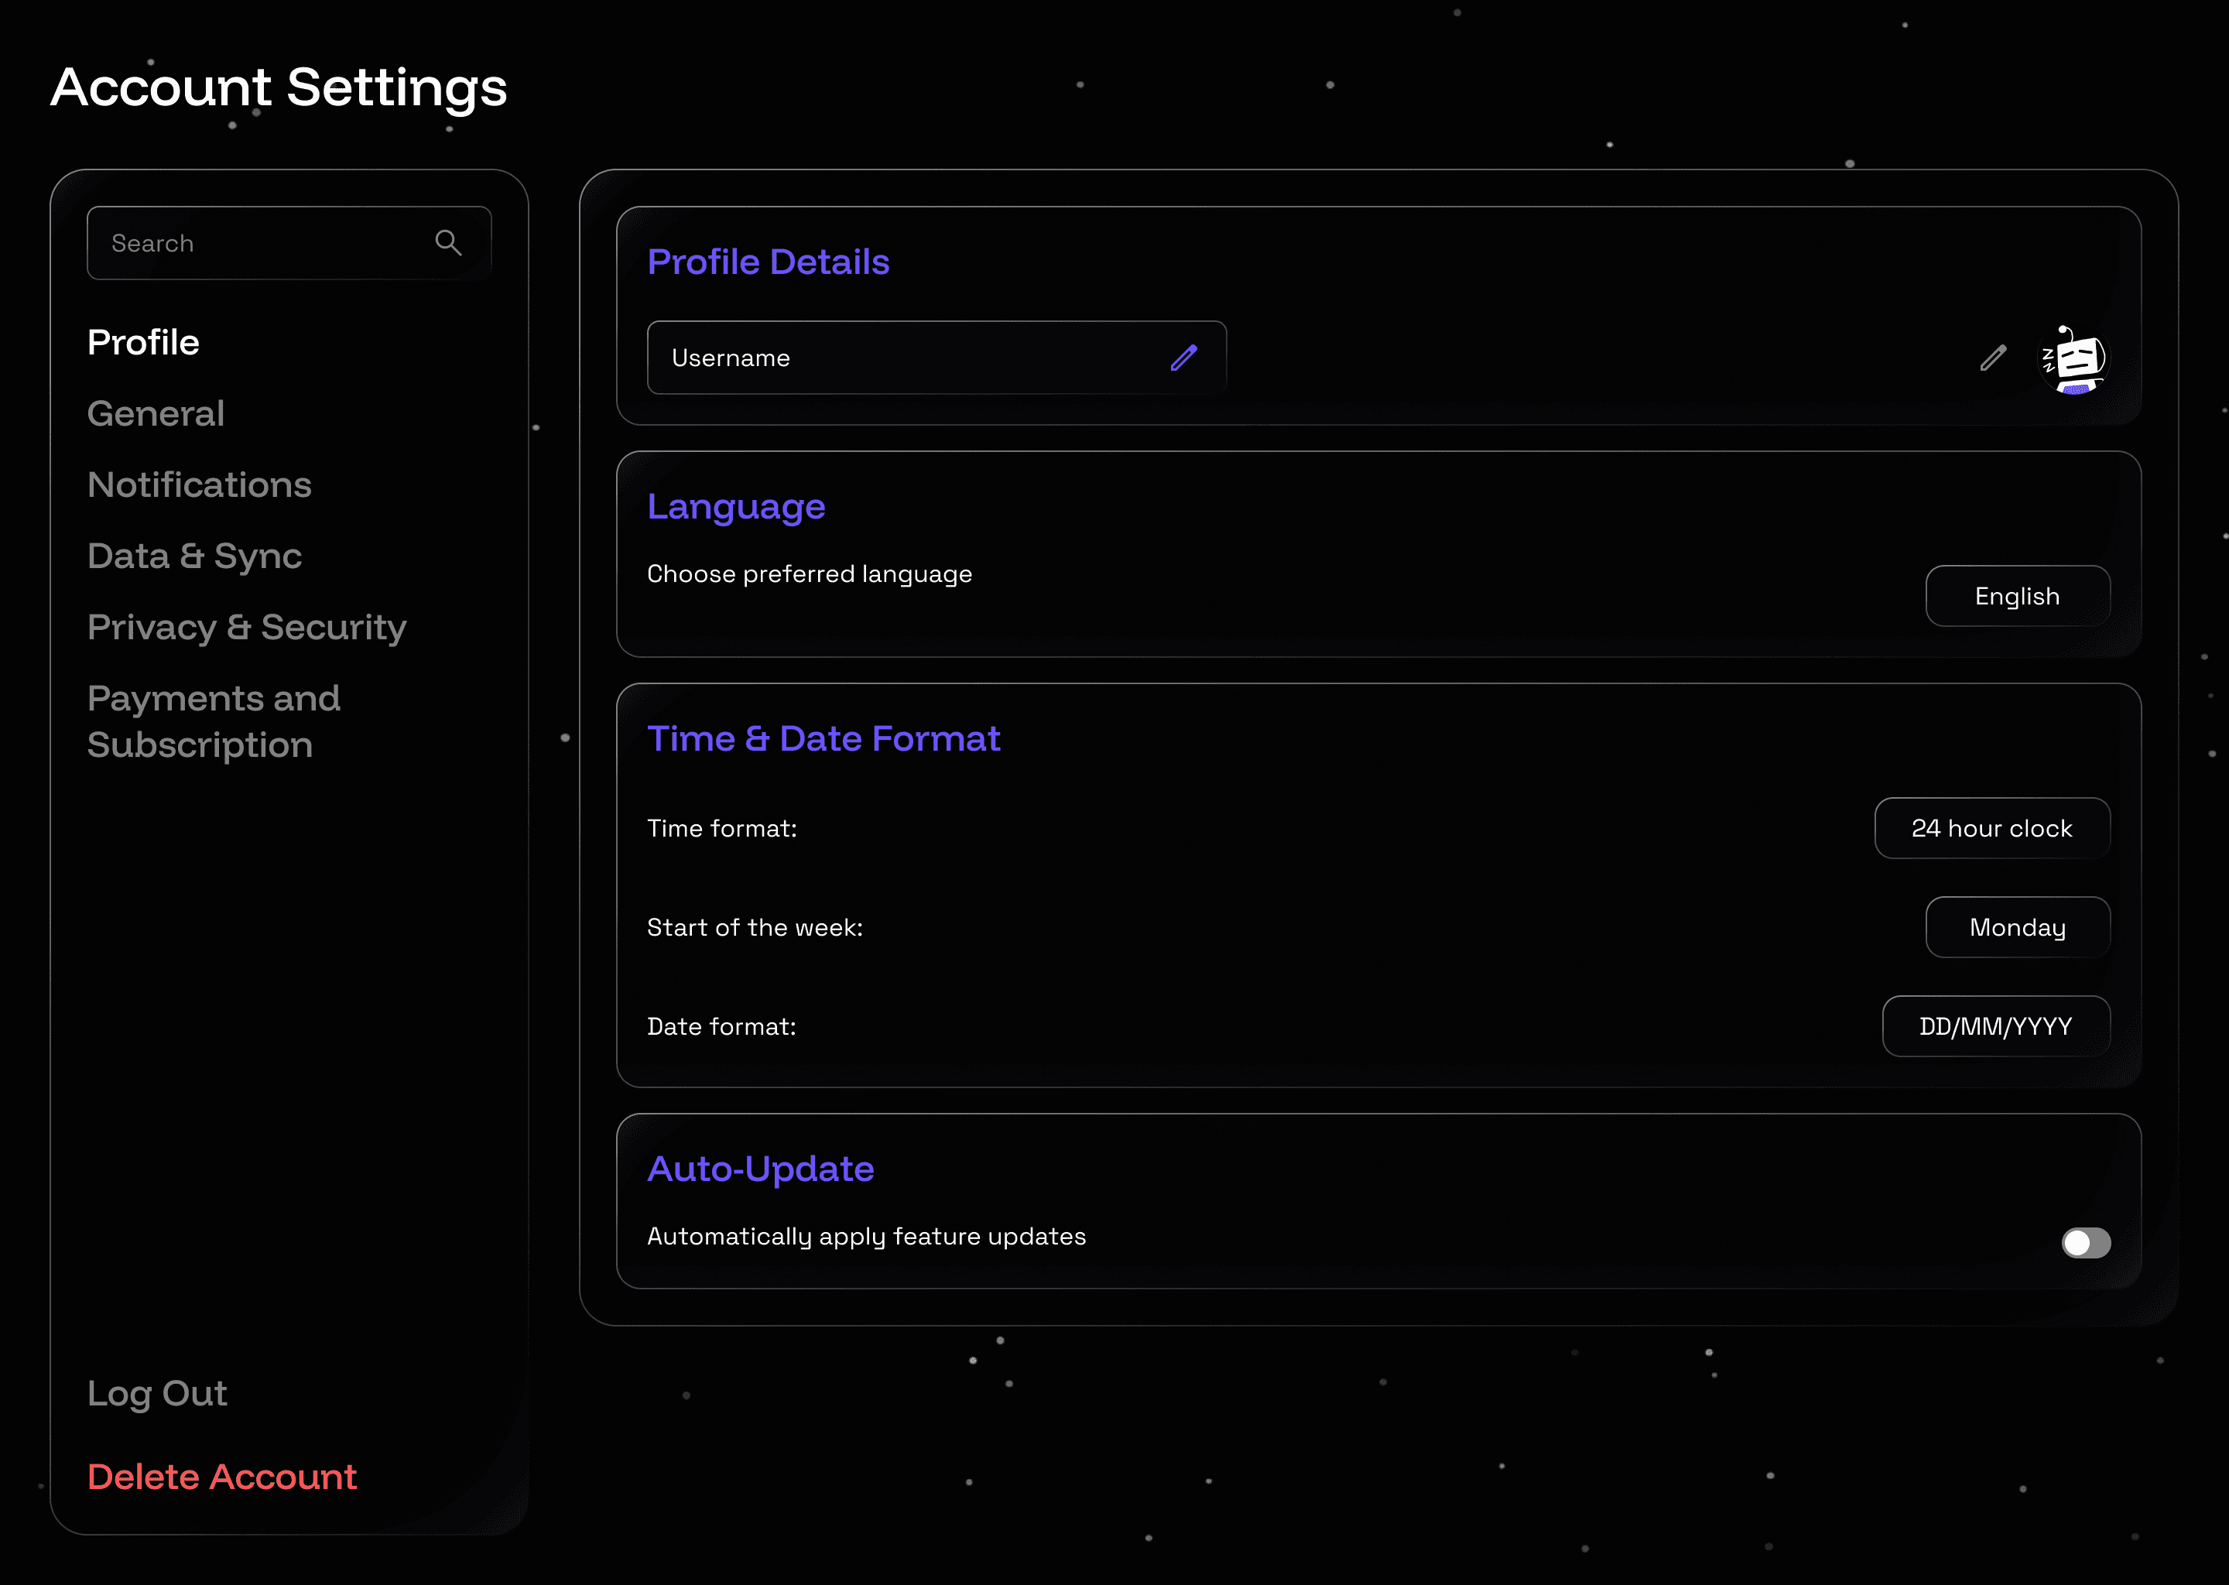This screenshot has width=2229, height=1585.
Task: Click the gray pencil icon beside avatar
Action: click(1993, 358)
